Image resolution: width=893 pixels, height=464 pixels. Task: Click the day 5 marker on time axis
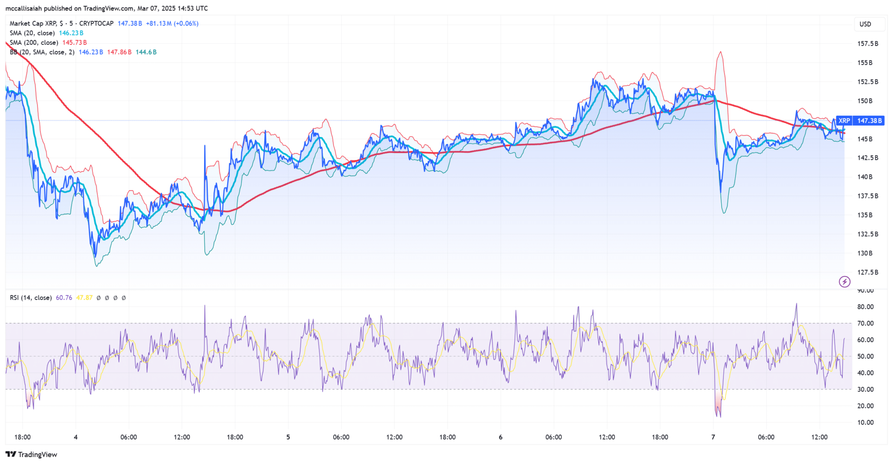pyautogui.click(x=288, y=437)
